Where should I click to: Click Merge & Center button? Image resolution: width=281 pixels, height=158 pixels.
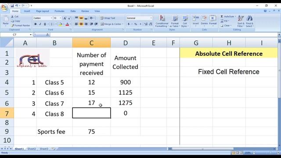click(111, 24)
